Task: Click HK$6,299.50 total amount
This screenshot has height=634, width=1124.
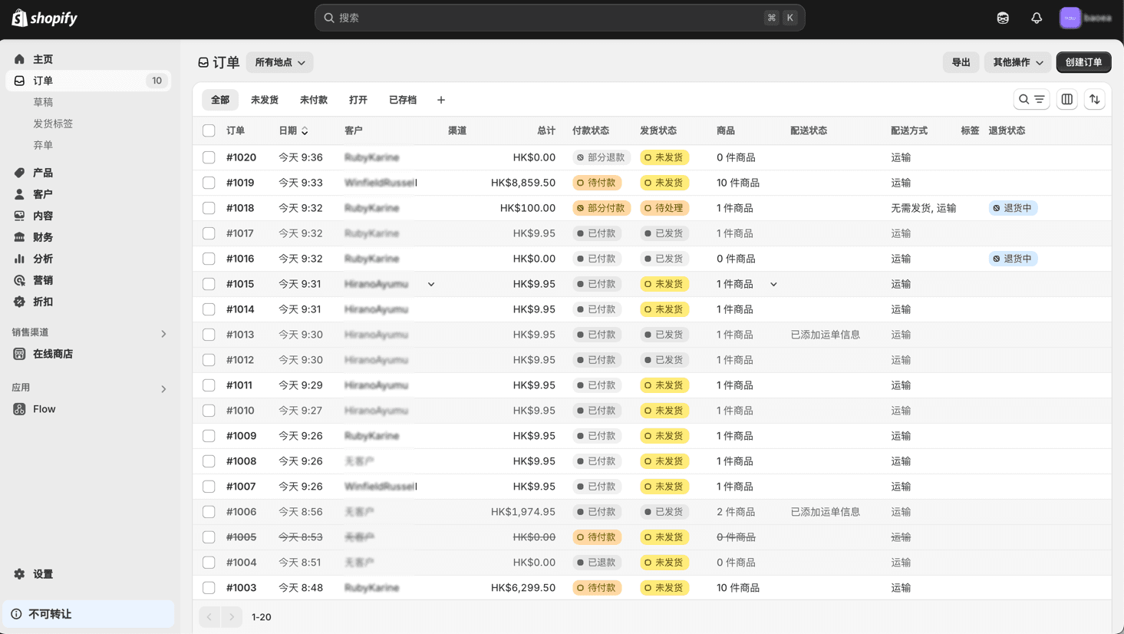Action: pyautogui.click(x=523, y=588)
